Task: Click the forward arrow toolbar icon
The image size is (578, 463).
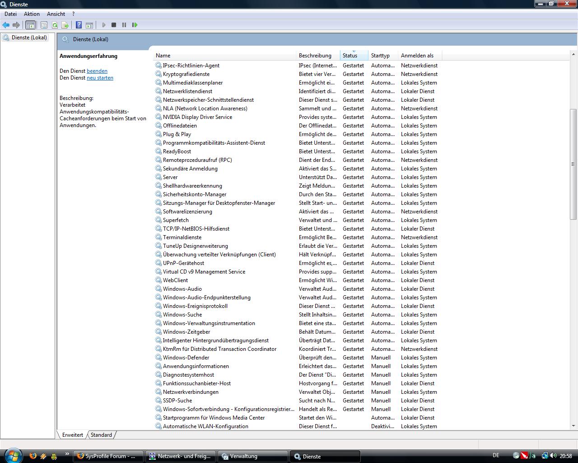Action: (16, 25)
